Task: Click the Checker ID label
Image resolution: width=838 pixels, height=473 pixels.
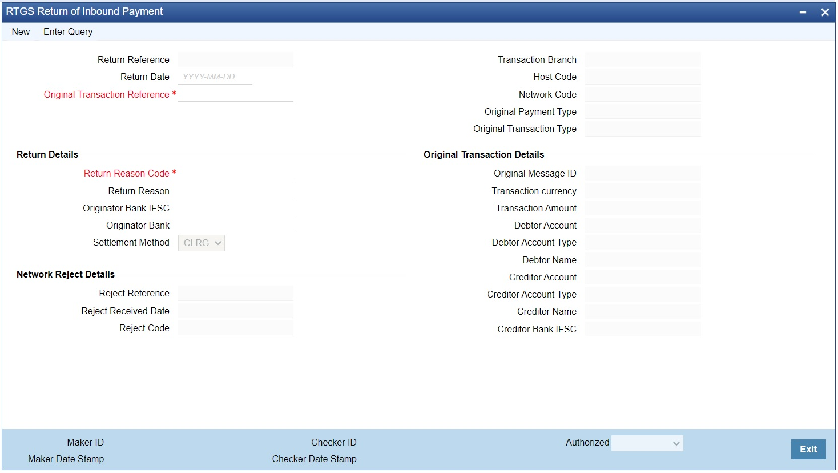Action: coord(334,443)
